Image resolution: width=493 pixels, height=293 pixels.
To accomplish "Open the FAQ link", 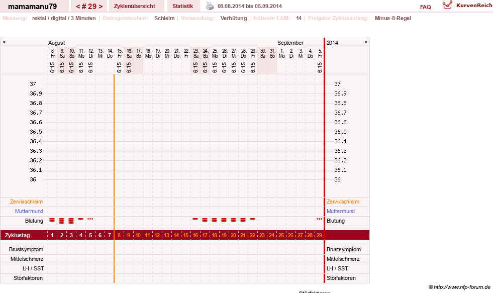I will pyautogui.click(x=425, y=7).
